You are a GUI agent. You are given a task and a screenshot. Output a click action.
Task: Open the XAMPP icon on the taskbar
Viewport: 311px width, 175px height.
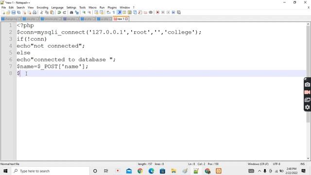219,171
